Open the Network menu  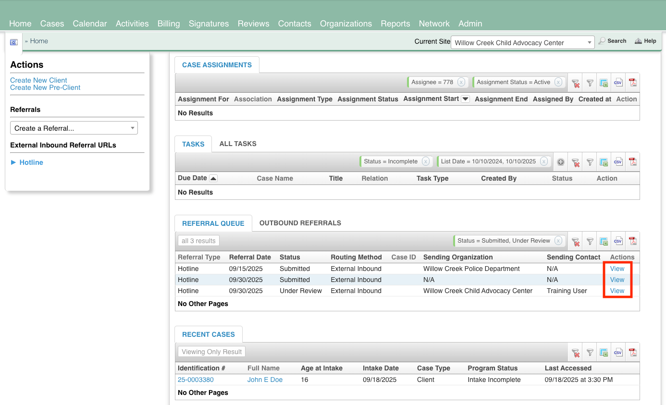(x=434, y=24)
